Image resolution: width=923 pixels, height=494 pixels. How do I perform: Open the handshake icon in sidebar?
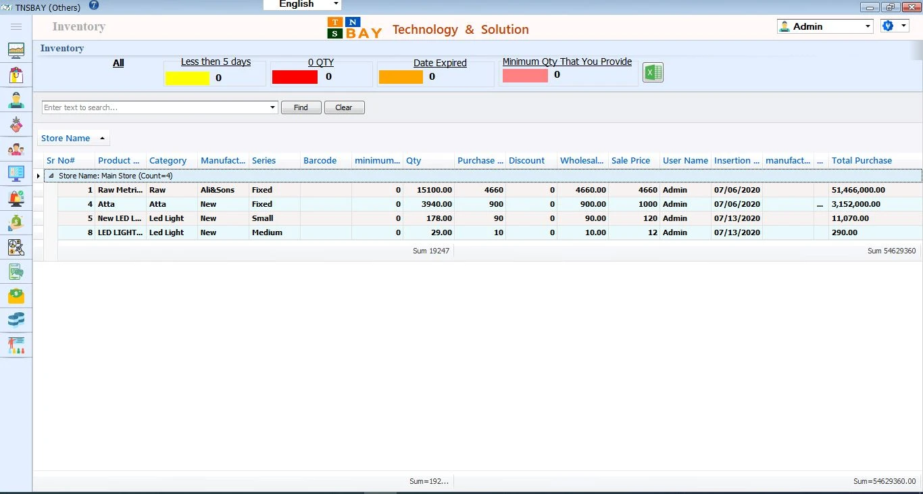[16, 124]
